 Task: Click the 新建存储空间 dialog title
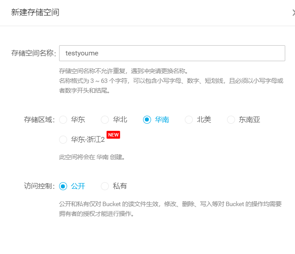(x=35, y=12)
